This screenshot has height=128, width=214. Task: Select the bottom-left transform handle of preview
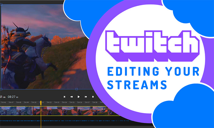[1, 89]
